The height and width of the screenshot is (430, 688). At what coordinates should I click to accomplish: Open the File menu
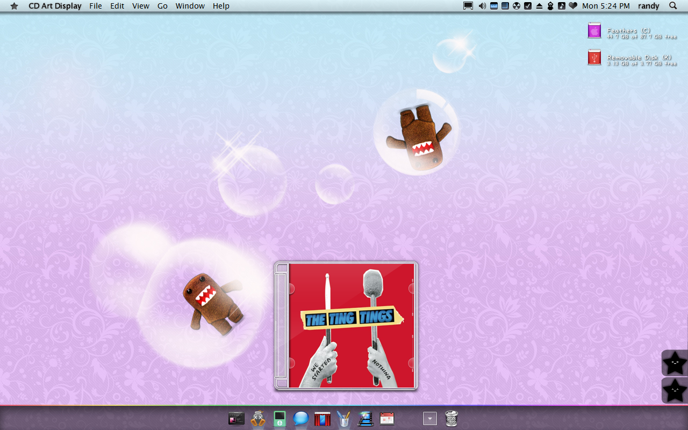click(96, 6)
